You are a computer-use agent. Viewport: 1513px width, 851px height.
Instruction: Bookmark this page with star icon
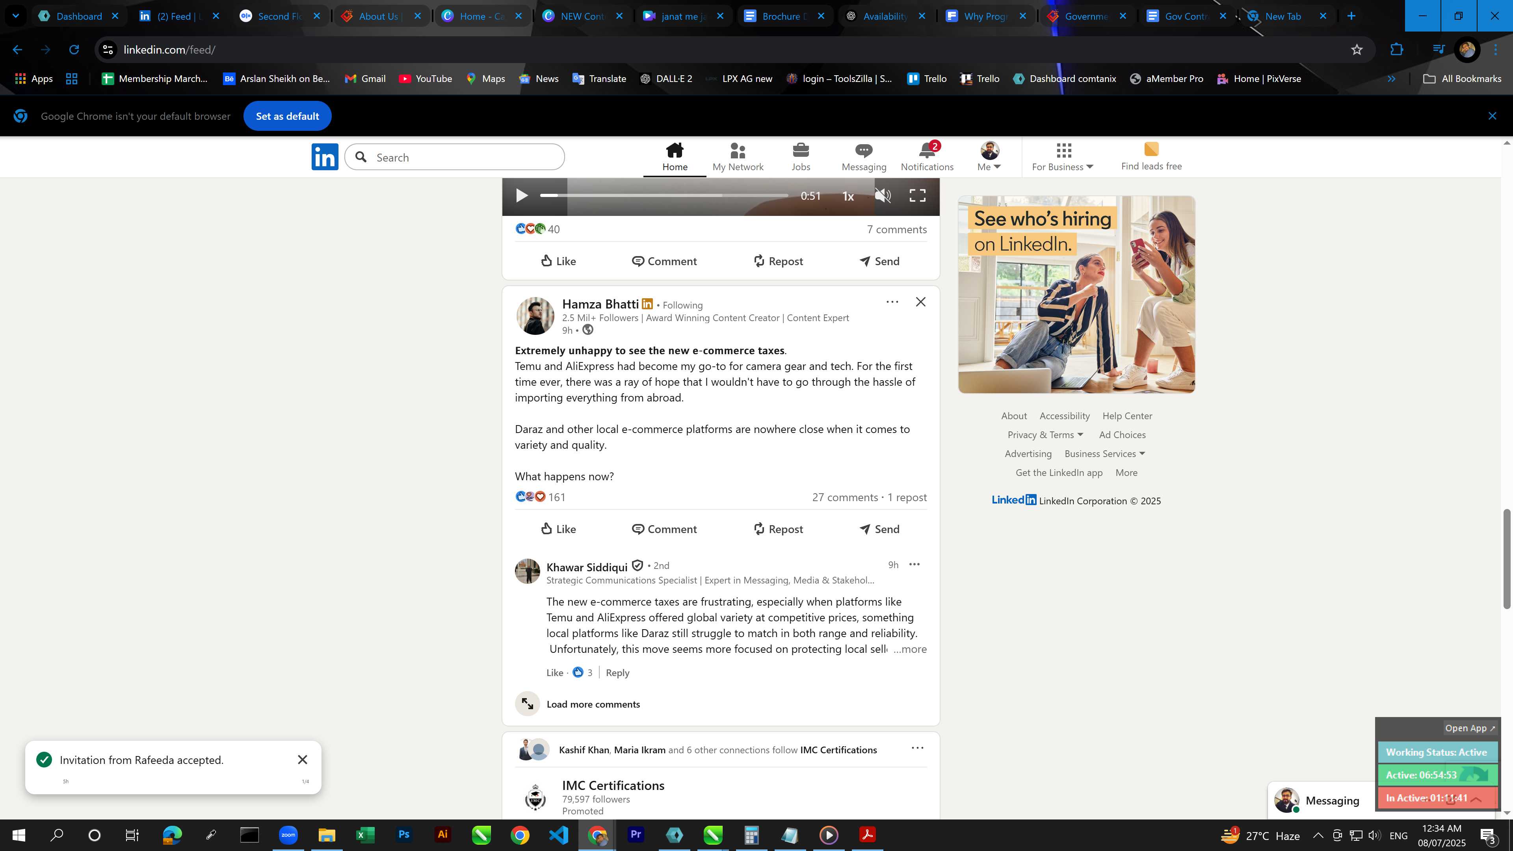coord(1356,50)
